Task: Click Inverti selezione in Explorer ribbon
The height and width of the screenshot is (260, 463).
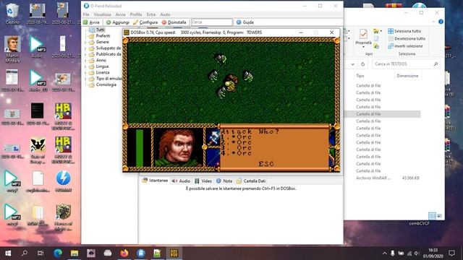Action: click(x=405, y=46)
